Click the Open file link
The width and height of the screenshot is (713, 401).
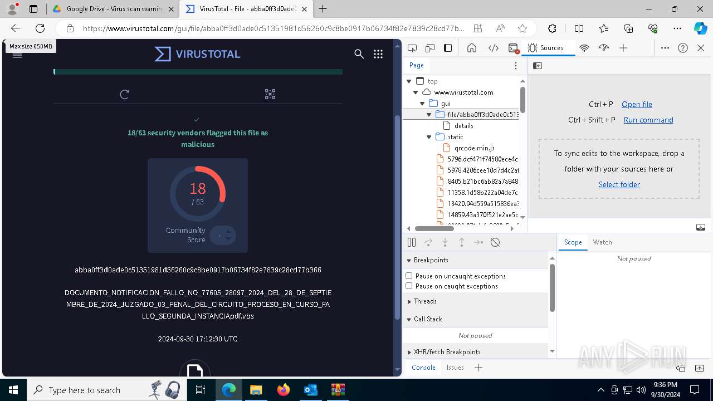coord(637,104)
